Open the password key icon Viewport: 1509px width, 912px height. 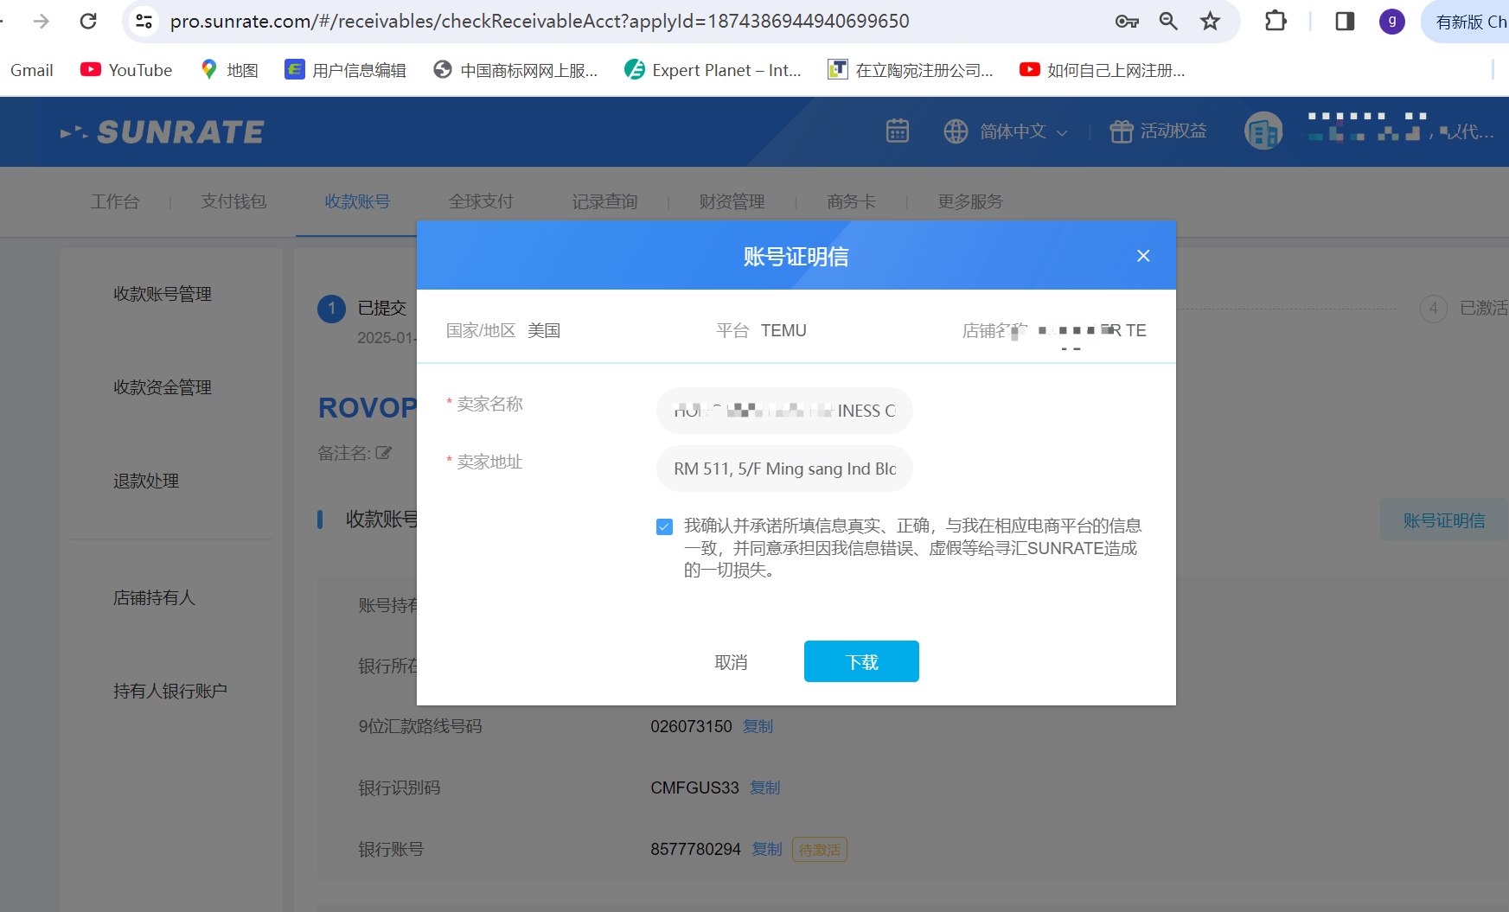pos(1127,21)
